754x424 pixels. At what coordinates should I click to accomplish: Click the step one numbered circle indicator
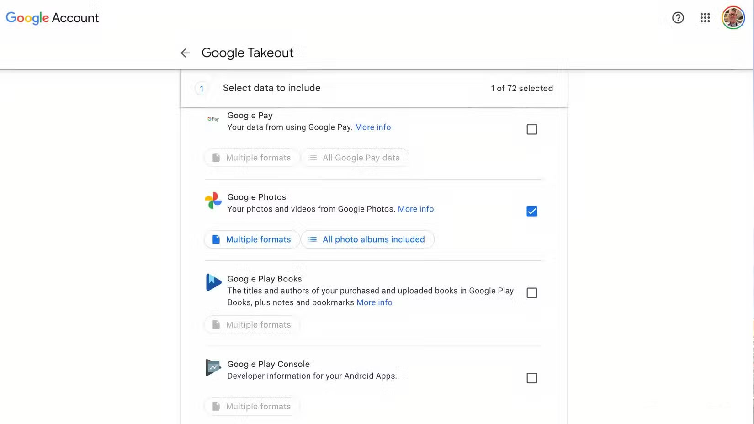coord(201,88)
